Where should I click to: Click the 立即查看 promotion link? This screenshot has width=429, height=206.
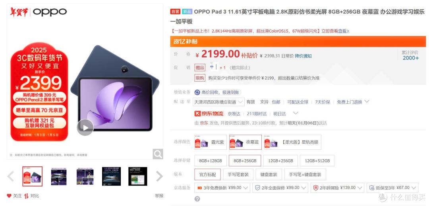click(x=330, y=31)
